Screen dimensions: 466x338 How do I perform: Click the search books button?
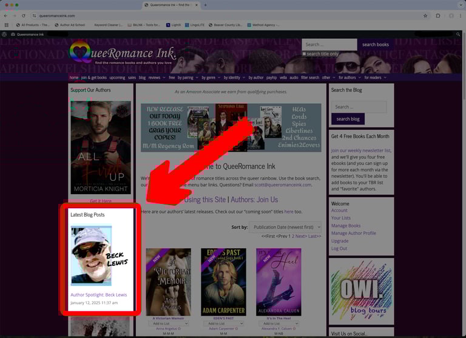pyautogui.click(x=376, y=44)
